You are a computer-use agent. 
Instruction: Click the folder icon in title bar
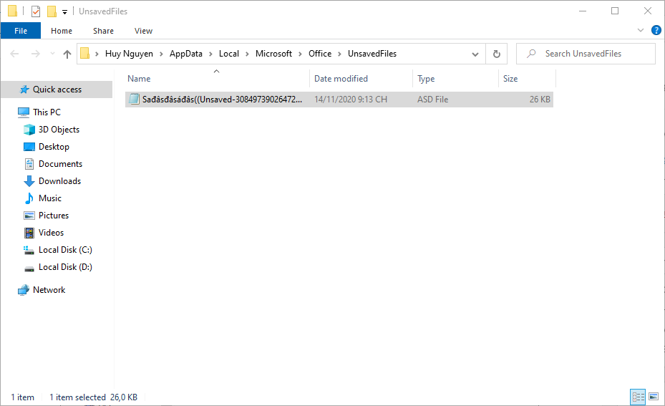coord(13,11)
